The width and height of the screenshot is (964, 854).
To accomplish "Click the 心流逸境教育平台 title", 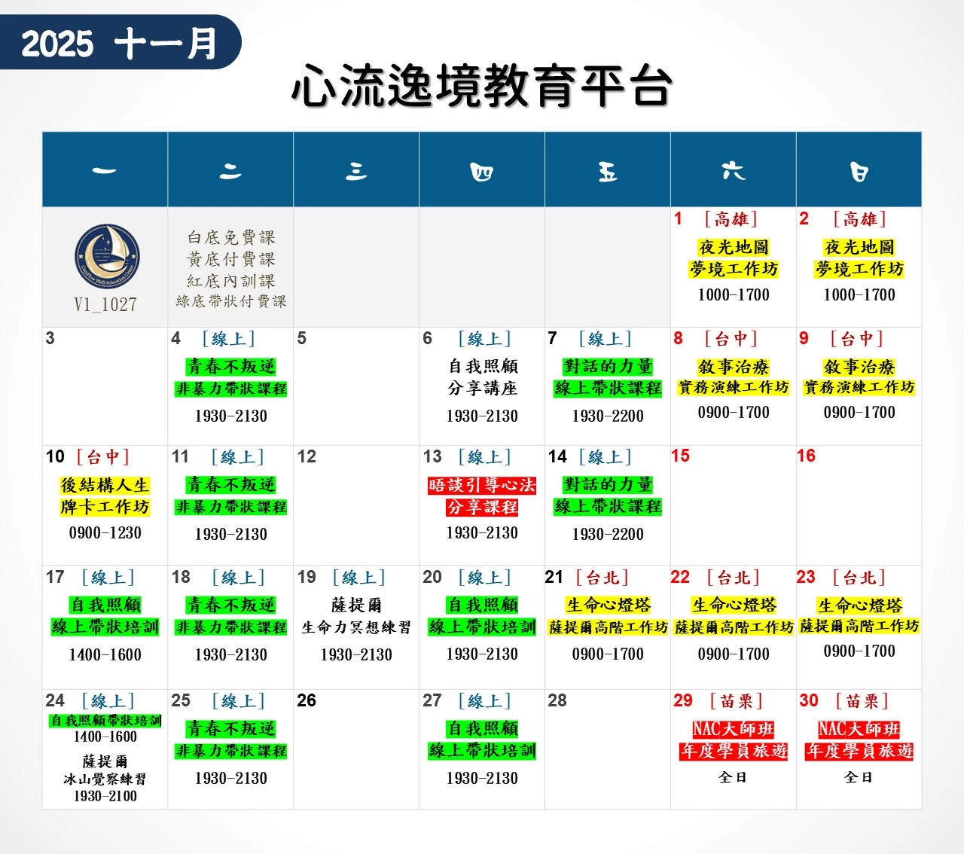I will (481, 86).
